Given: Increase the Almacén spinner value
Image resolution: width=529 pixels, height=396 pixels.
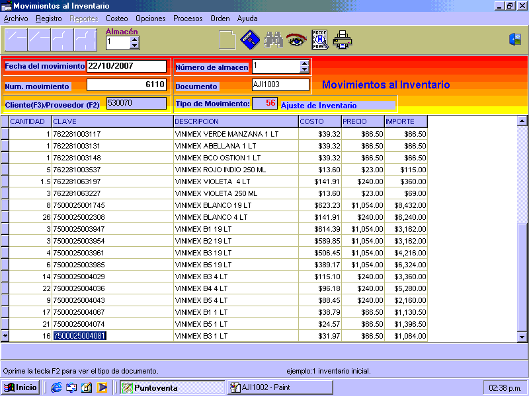Looking at the screenshot, I should [x=135, y=39].
